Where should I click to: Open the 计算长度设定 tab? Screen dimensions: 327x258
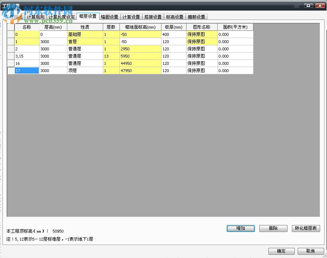(62, 17)
